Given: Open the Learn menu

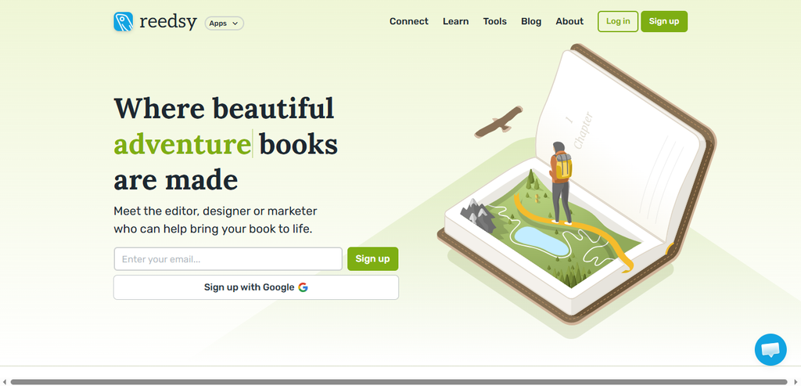Looking at the screenshot, I should 456,21.
